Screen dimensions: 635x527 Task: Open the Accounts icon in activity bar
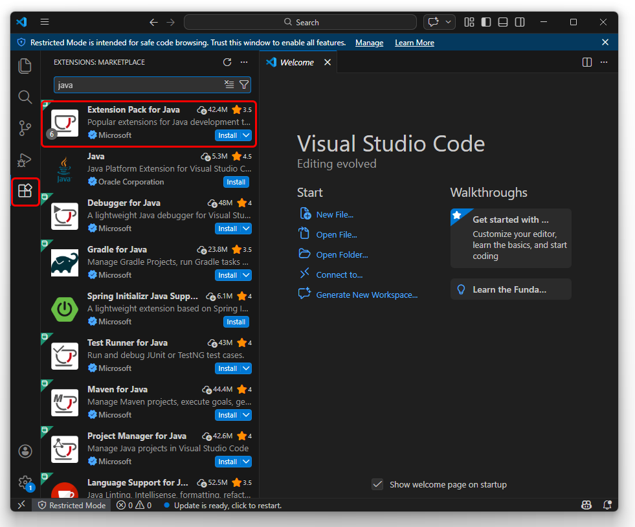click(25, 451)
